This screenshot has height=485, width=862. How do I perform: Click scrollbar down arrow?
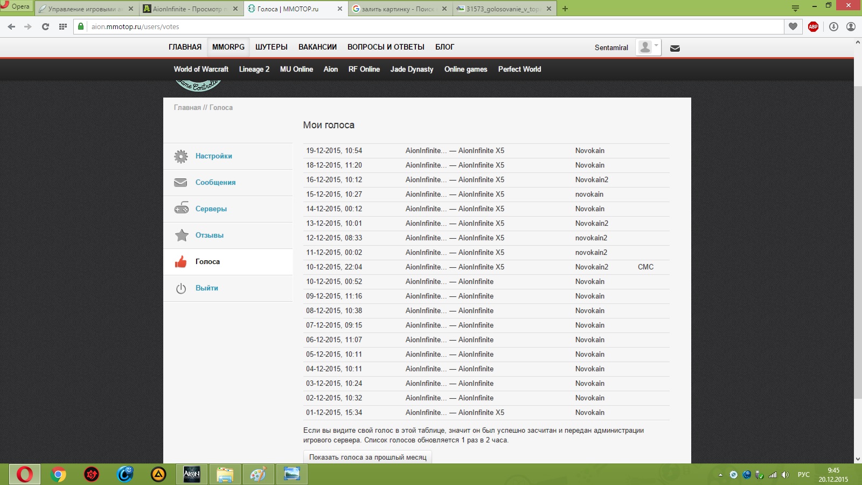(x=858, y=459)
